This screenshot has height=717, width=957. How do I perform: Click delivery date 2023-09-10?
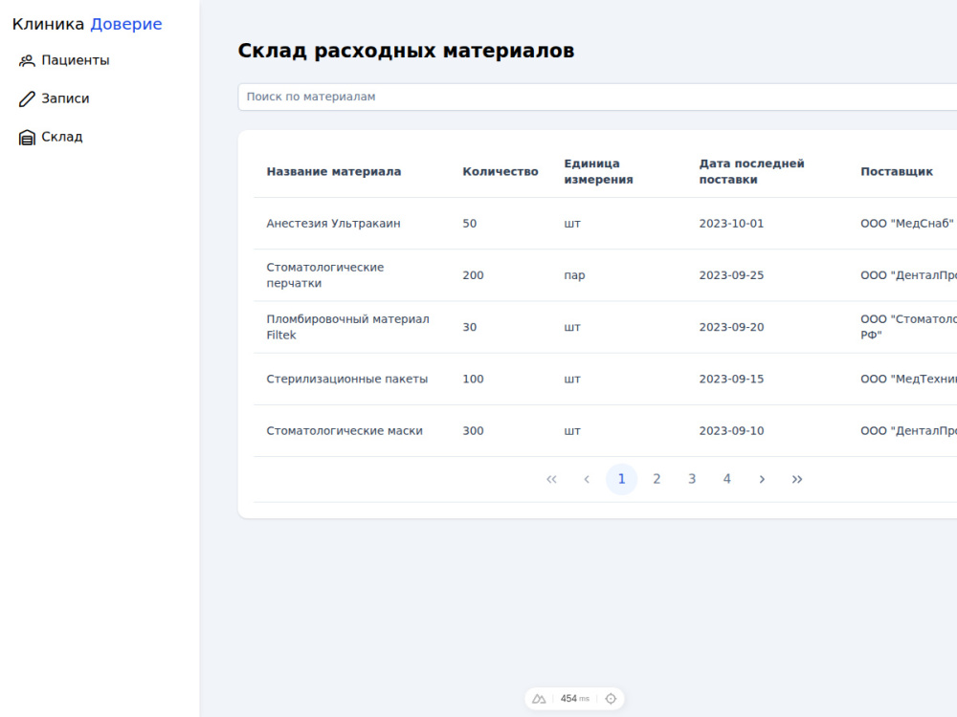click(731, 431)
